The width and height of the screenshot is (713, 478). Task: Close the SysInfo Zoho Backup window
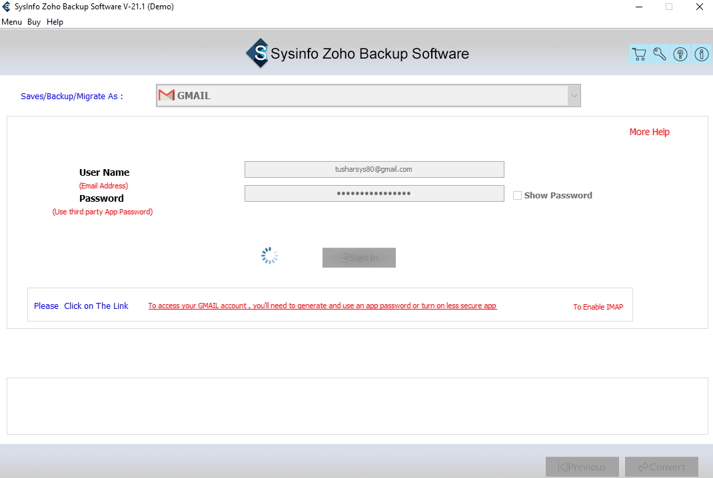[x=700, y=7]
